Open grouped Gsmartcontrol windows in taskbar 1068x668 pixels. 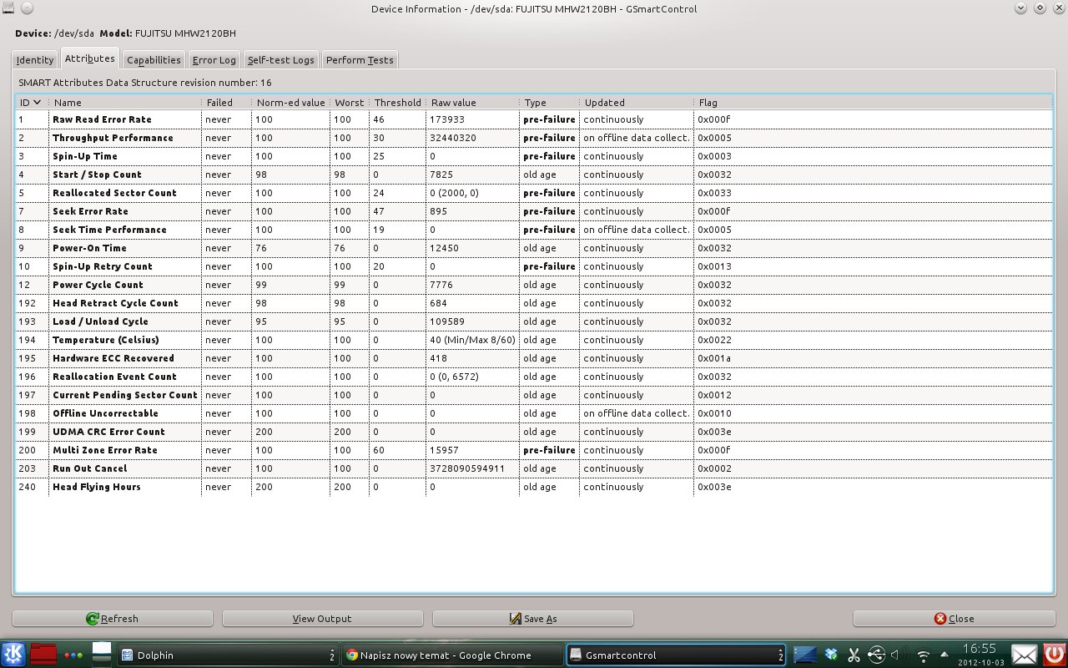coord(677,655)
